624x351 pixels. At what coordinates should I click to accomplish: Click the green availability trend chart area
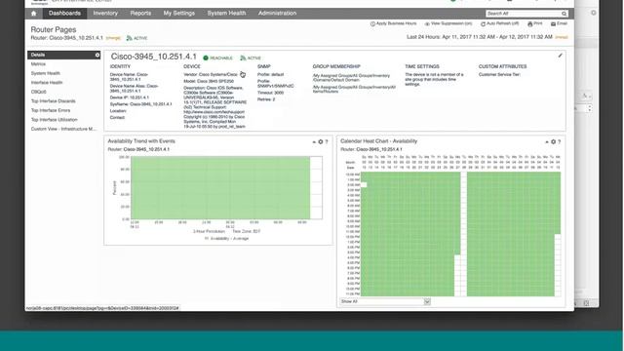pyautogui.click(x=220, y=188)
